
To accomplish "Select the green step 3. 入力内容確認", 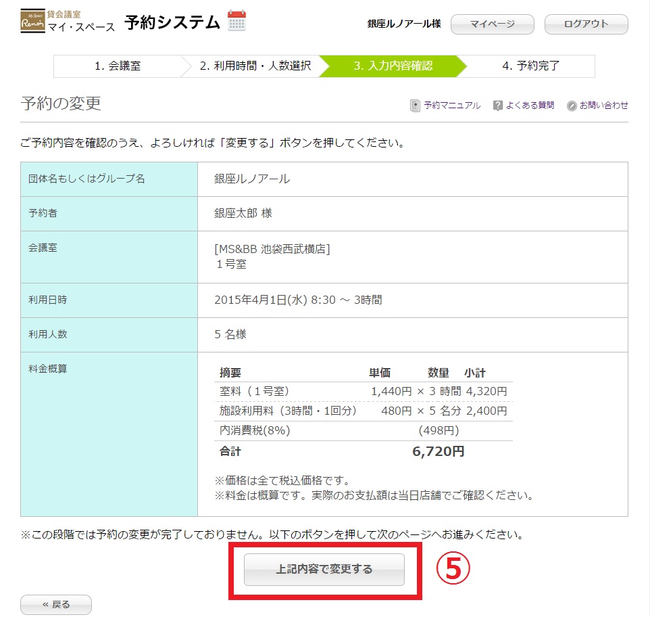I will coord(393,66).
